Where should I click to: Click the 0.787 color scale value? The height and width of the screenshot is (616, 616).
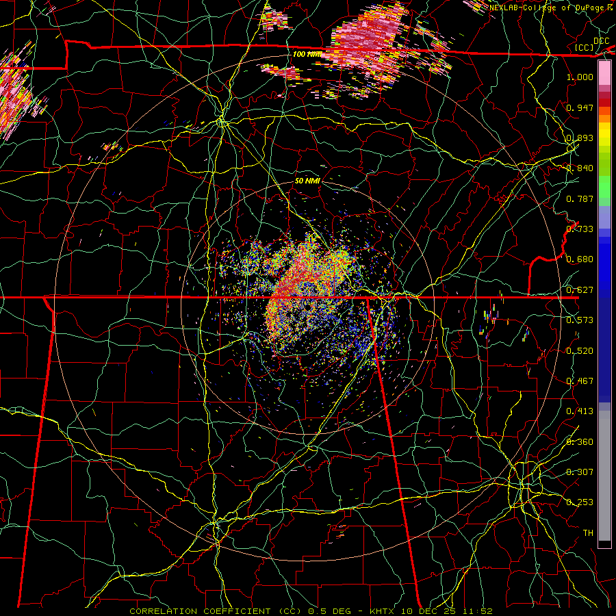[580, 198]
